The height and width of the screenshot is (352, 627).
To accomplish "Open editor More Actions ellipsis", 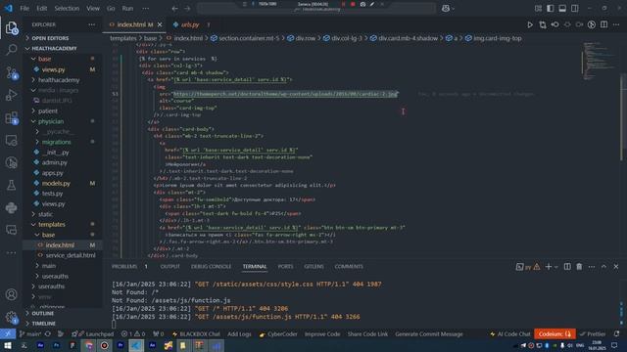I will [x=616, y=24].
